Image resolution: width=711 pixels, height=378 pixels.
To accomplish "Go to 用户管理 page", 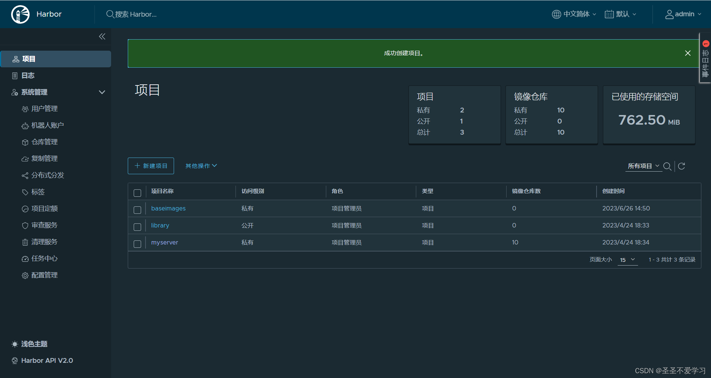I will 44,109.
